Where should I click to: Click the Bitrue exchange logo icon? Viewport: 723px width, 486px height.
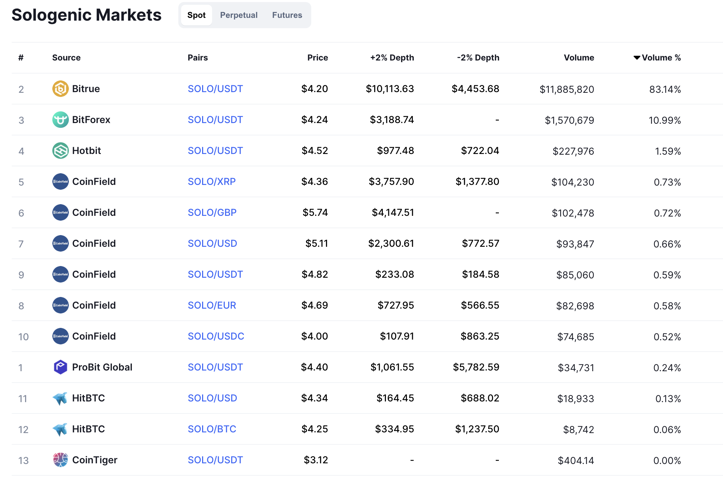click(x=60, y=89)
